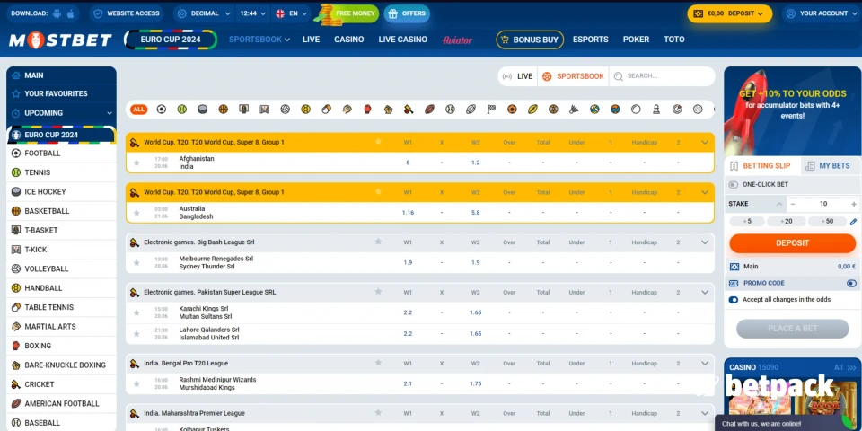862x431 pixels.
Task: Toggle the Promo Code switch
Action: click(x=850, y=283)
